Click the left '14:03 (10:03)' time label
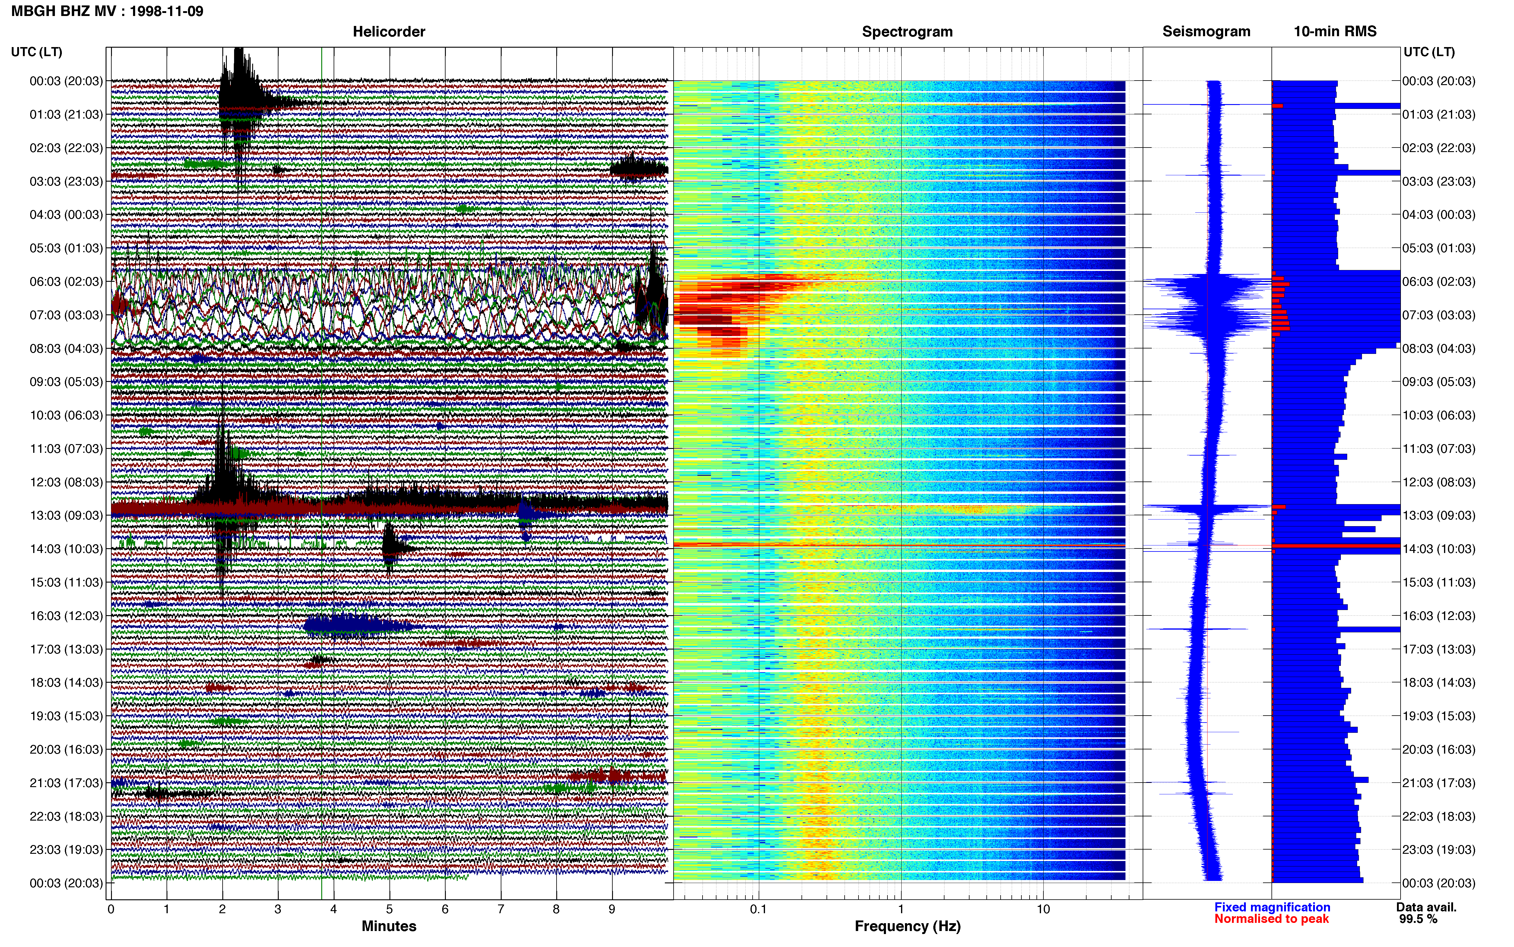The height and width of the screenshot is (947, 1514). pos(66,549)
